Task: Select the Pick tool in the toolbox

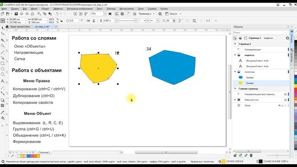Action: (x=2, y=28)
